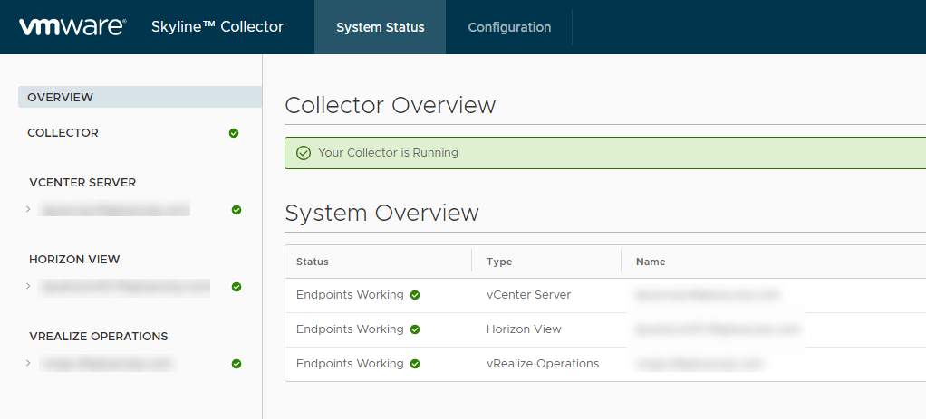Click green check icon in vRealize Operations row
This screenshot has width=926, height=419.
pos(415,364)
